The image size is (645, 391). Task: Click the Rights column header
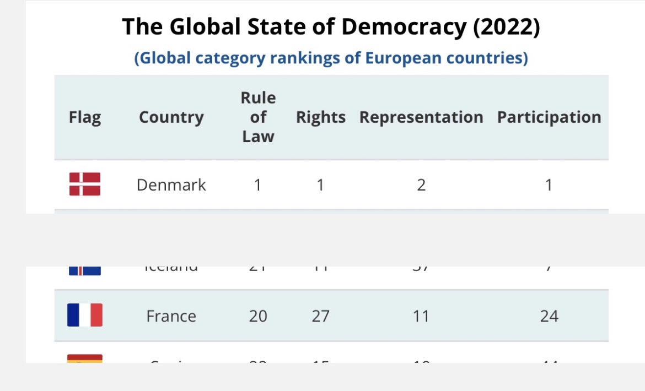point(320,117)
